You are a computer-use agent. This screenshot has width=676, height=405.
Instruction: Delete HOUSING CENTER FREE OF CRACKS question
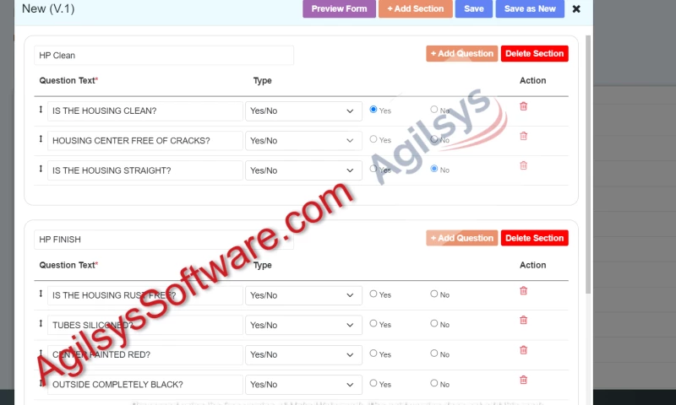click(523, 136)
